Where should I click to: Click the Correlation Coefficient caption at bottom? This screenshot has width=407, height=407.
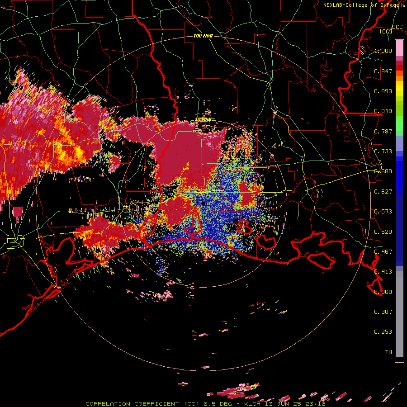pos(205,404)
